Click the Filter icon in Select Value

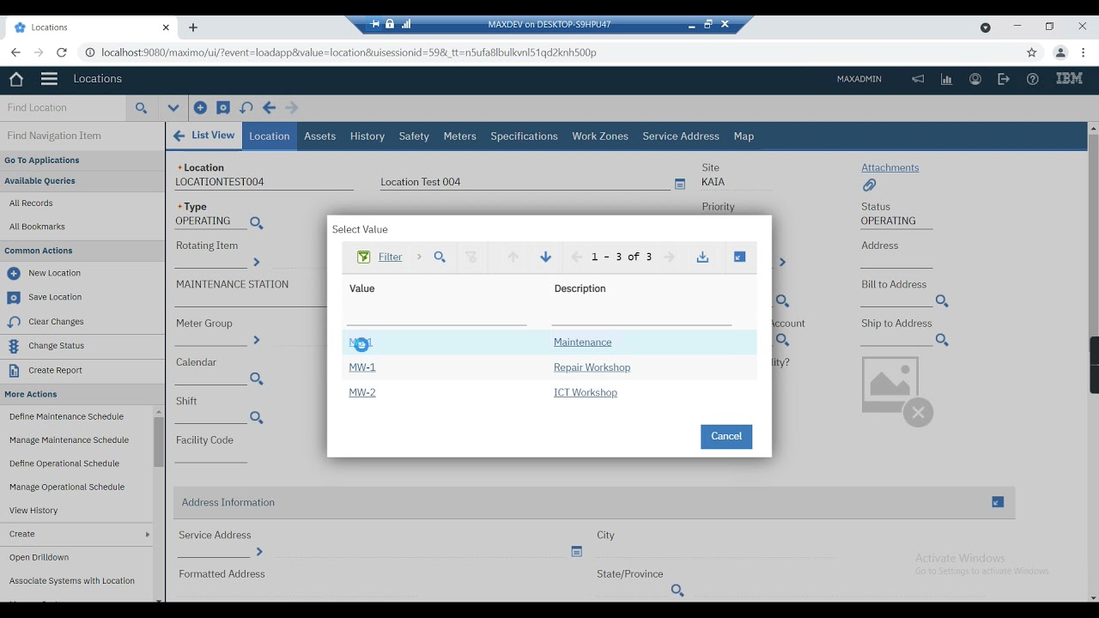[364, 257]
